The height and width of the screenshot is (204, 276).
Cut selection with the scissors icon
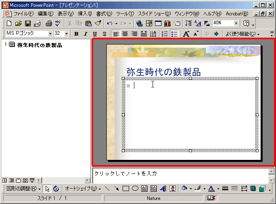[x=70, y=23]
